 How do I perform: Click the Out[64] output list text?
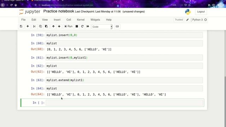click(106, 95)
